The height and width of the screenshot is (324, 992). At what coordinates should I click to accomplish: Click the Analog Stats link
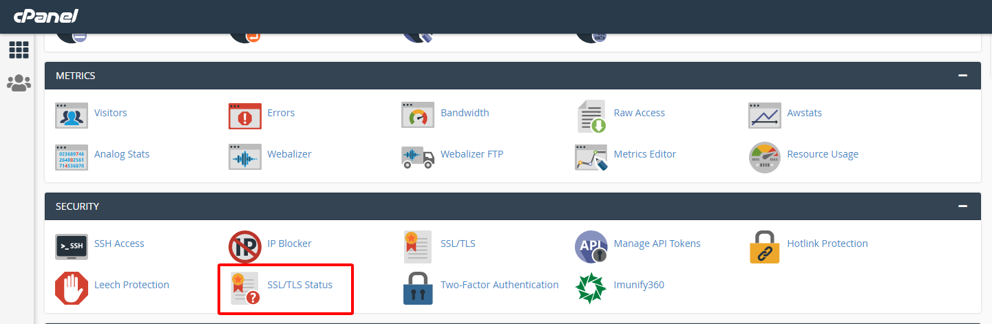point(122,154)
